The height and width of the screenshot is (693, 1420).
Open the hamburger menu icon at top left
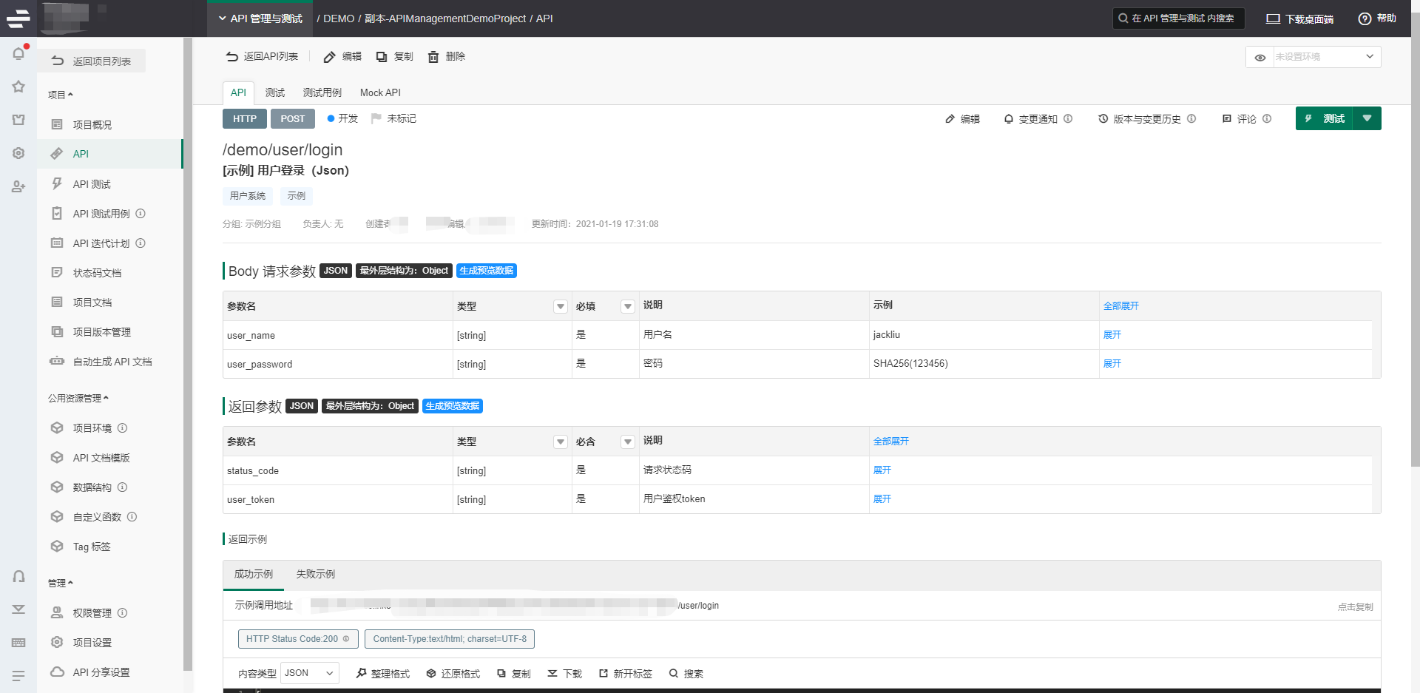click(18, 18)
